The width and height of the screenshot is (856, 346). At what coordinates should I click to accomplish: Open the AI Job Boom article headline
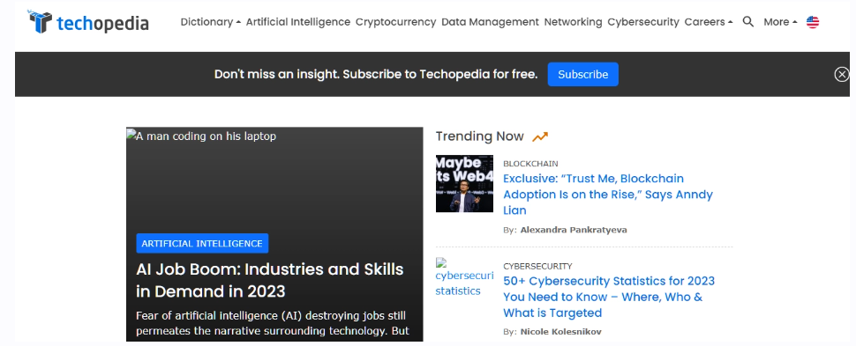point(270,280)
